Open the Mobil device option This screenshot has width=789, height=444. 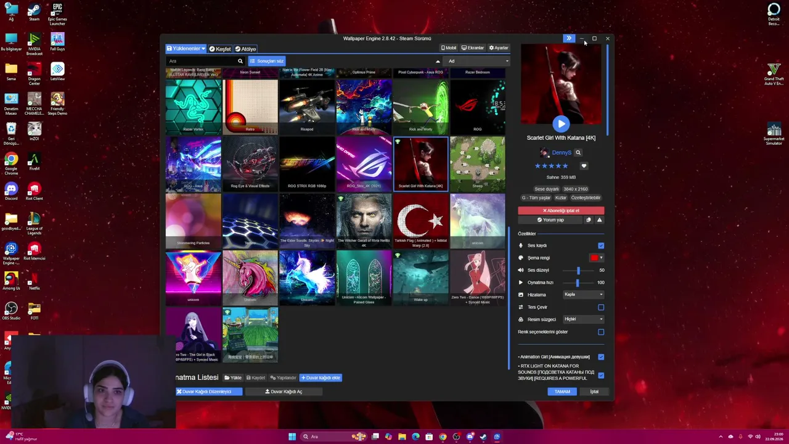pyautogui.click(x=449, y=48)
